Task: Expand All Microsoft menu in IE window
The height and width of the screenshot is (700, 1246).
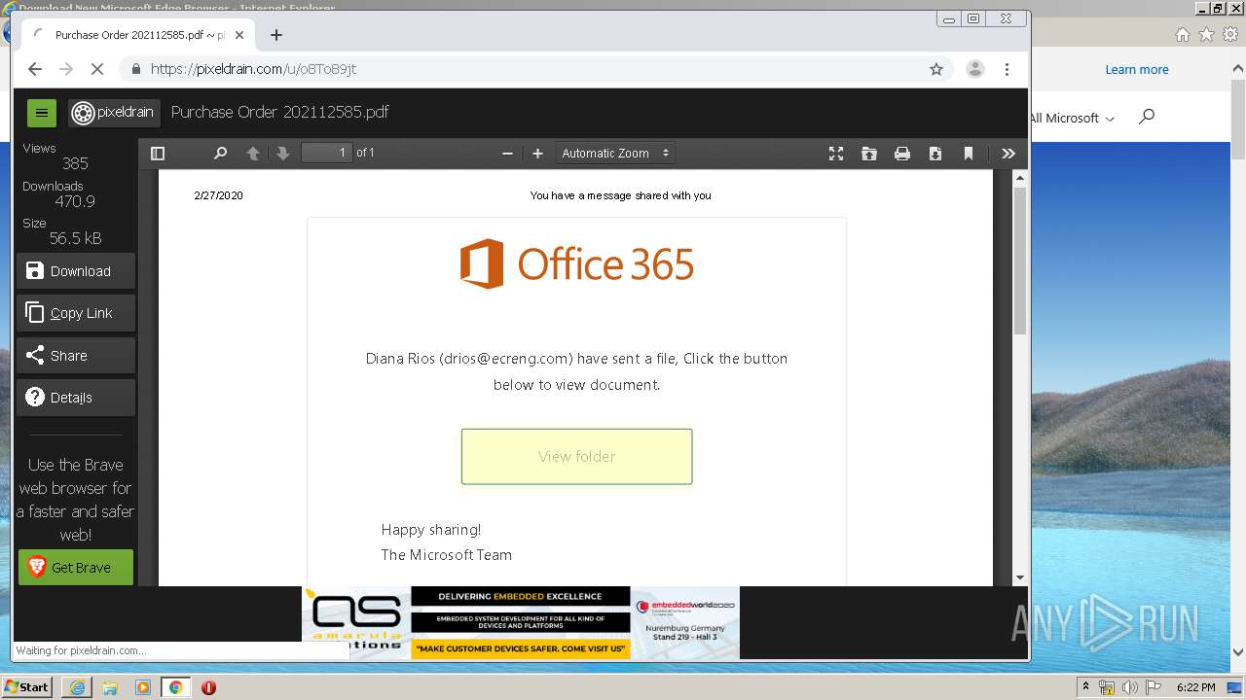Action: point(1073,118)
